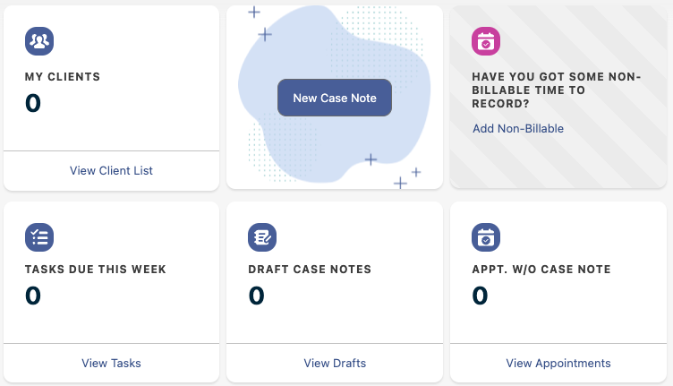Click the Draft Case Notes count

pos(256,296)
